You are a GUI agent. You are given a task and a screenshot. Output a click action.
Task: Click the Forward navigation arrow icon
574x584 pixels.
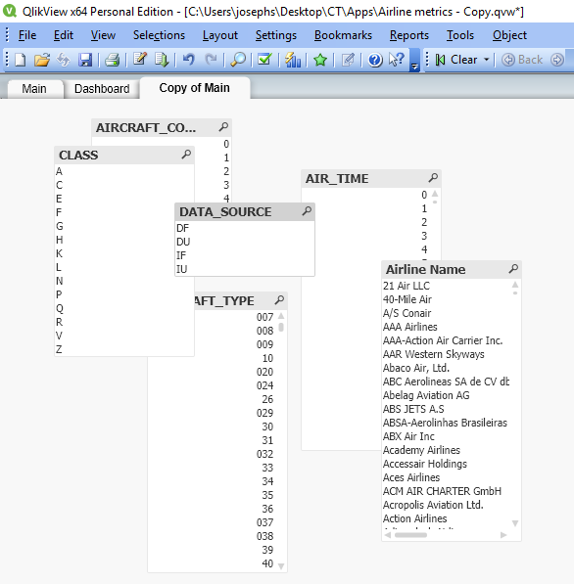pos(557,60)
